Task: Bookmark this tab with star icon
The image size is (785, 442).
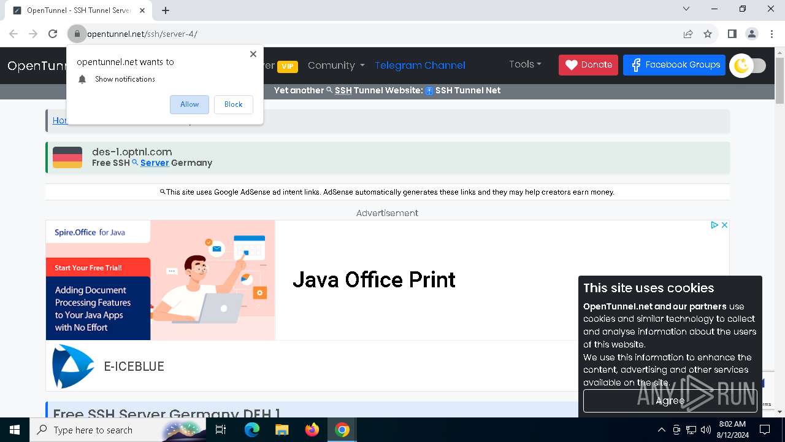Action: (708, 34)
